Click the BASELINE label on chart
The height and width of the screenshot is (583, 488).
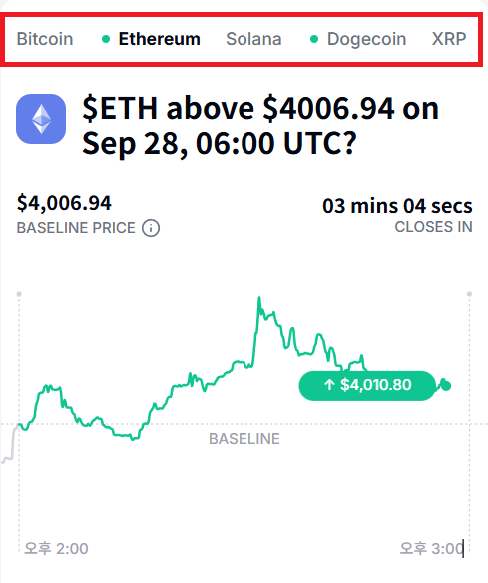244,439
